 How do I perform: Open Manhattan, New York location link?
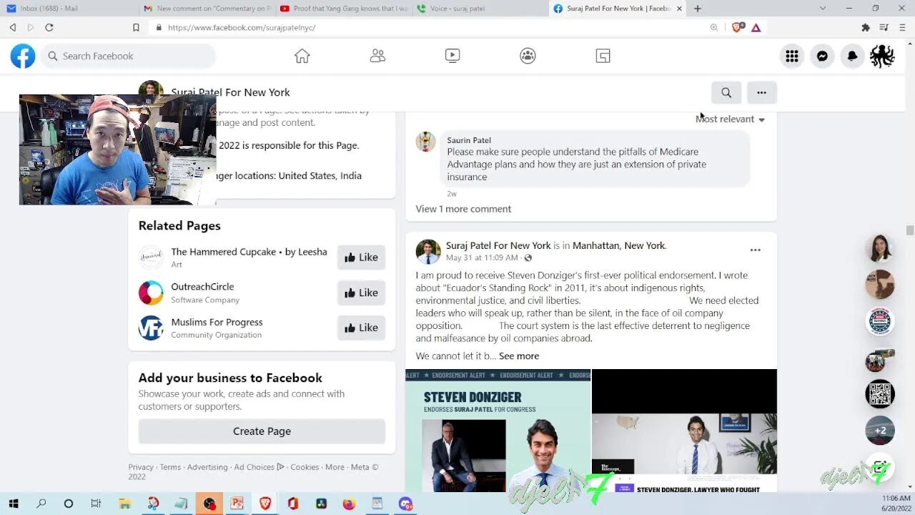(x=619, y=245)
